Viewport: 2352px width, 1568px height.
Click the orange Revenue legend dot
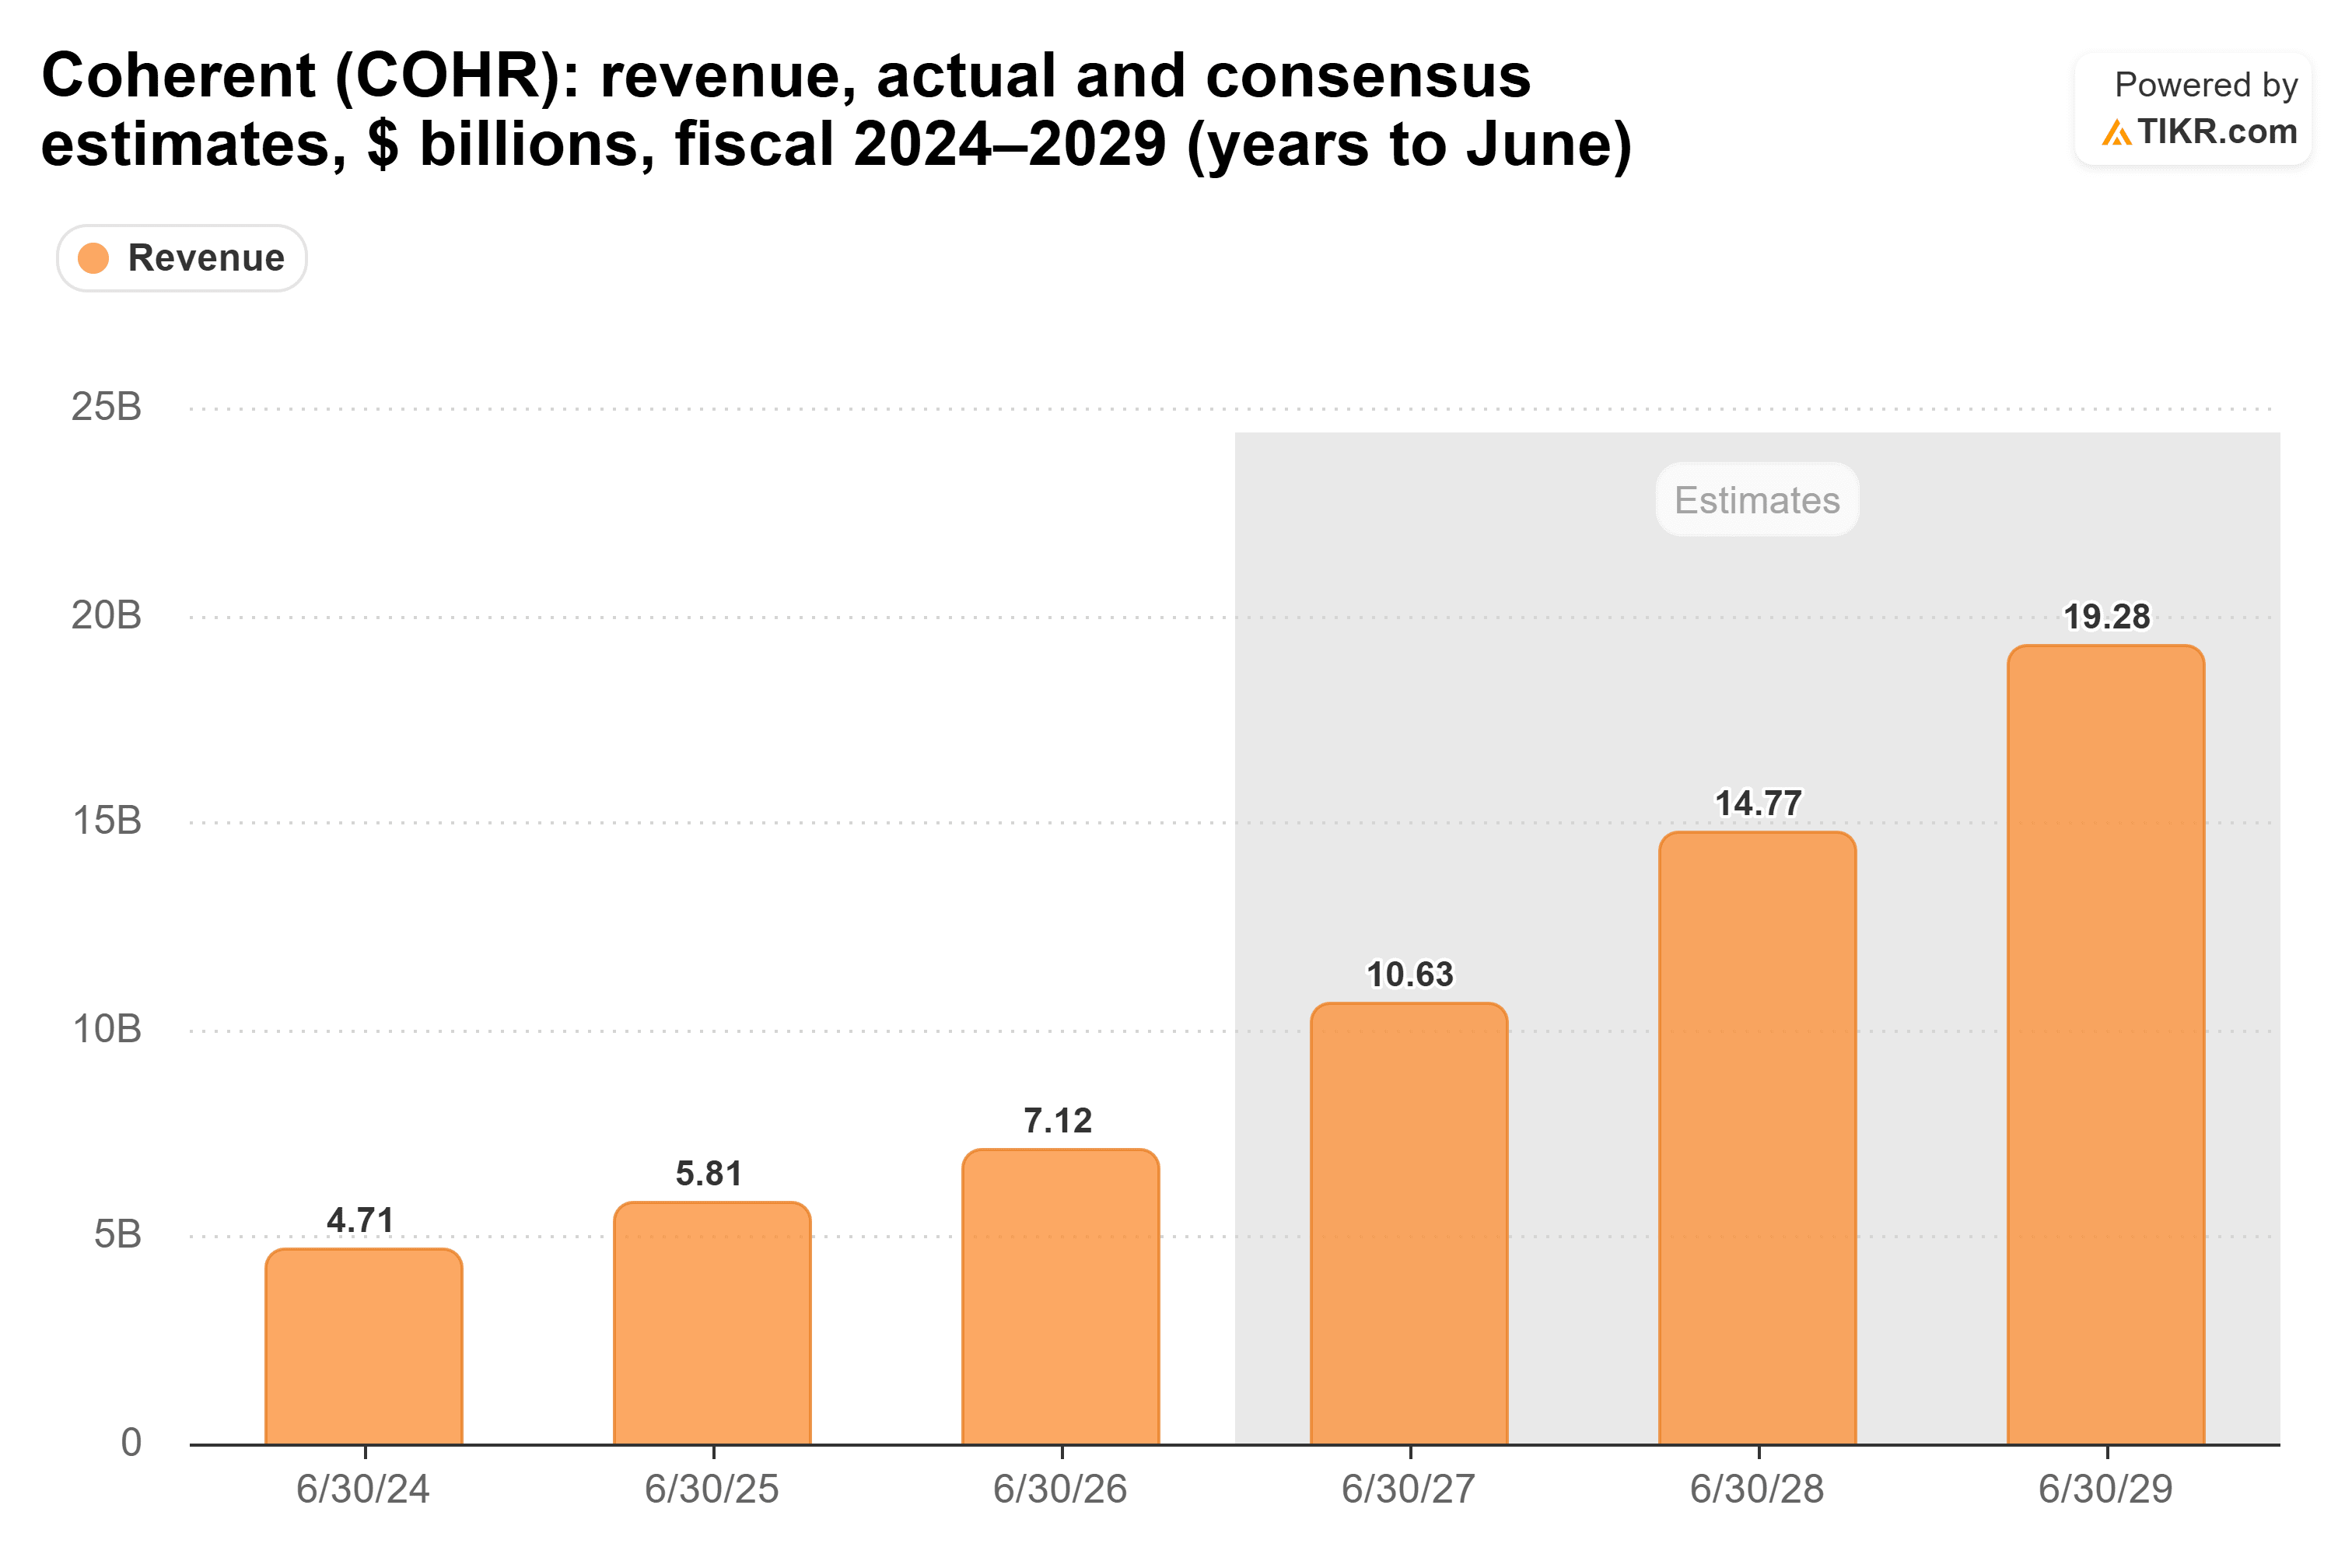pyautogui.click(x=93, y=258)
